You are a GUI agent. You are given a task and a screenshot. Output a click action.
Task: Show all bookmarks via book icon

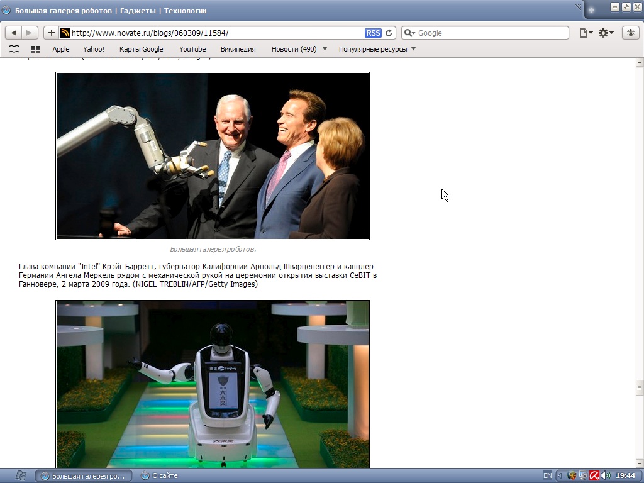click(14, 49)
